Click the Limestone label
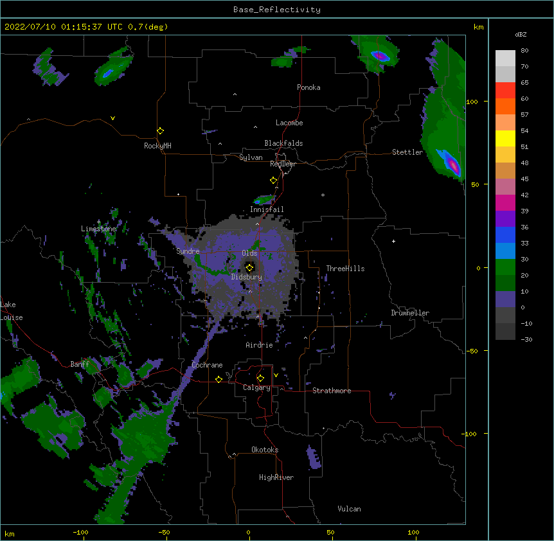 98,229
